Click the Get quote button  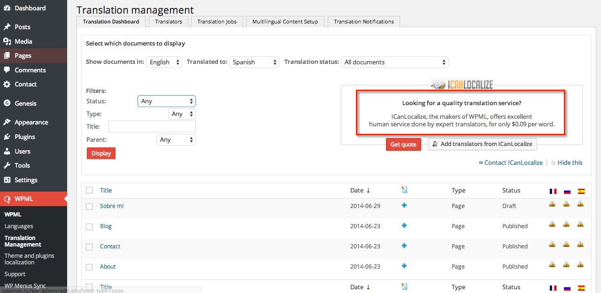(403, 144)
